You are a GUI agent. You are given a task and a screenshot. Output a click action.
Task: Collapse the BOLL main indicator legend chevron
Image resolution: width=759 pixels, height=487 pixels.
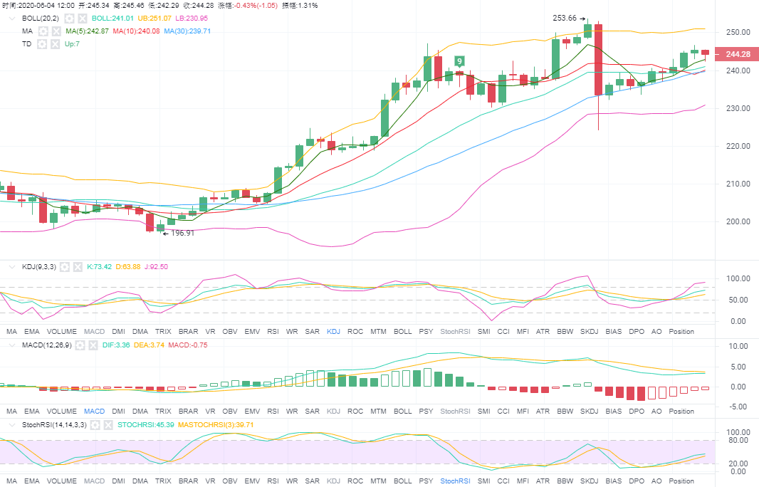click(x=12, y=18)
